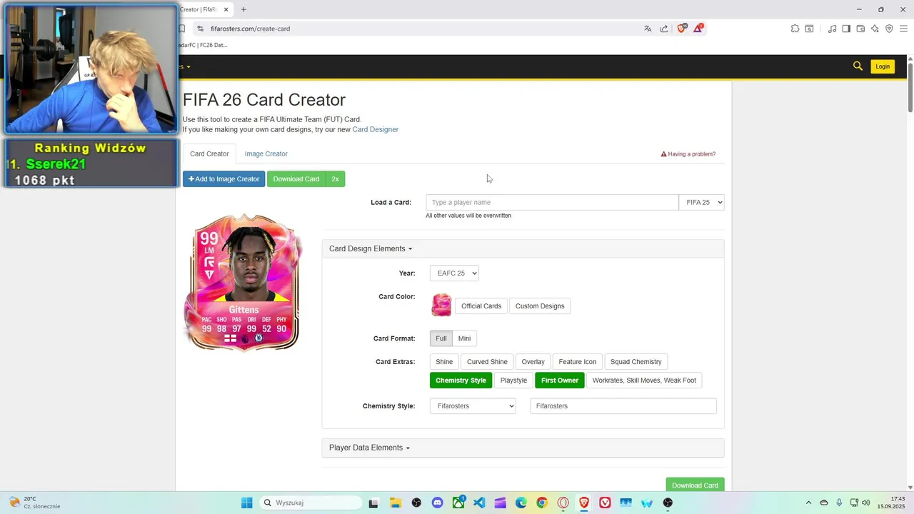Open the browser hamburger main menu

tap(903, 29)
